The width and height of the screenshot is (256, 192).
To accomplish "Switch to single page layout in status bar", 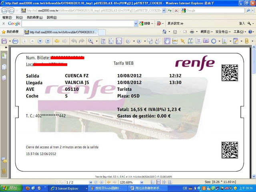I will coord(153,182).
